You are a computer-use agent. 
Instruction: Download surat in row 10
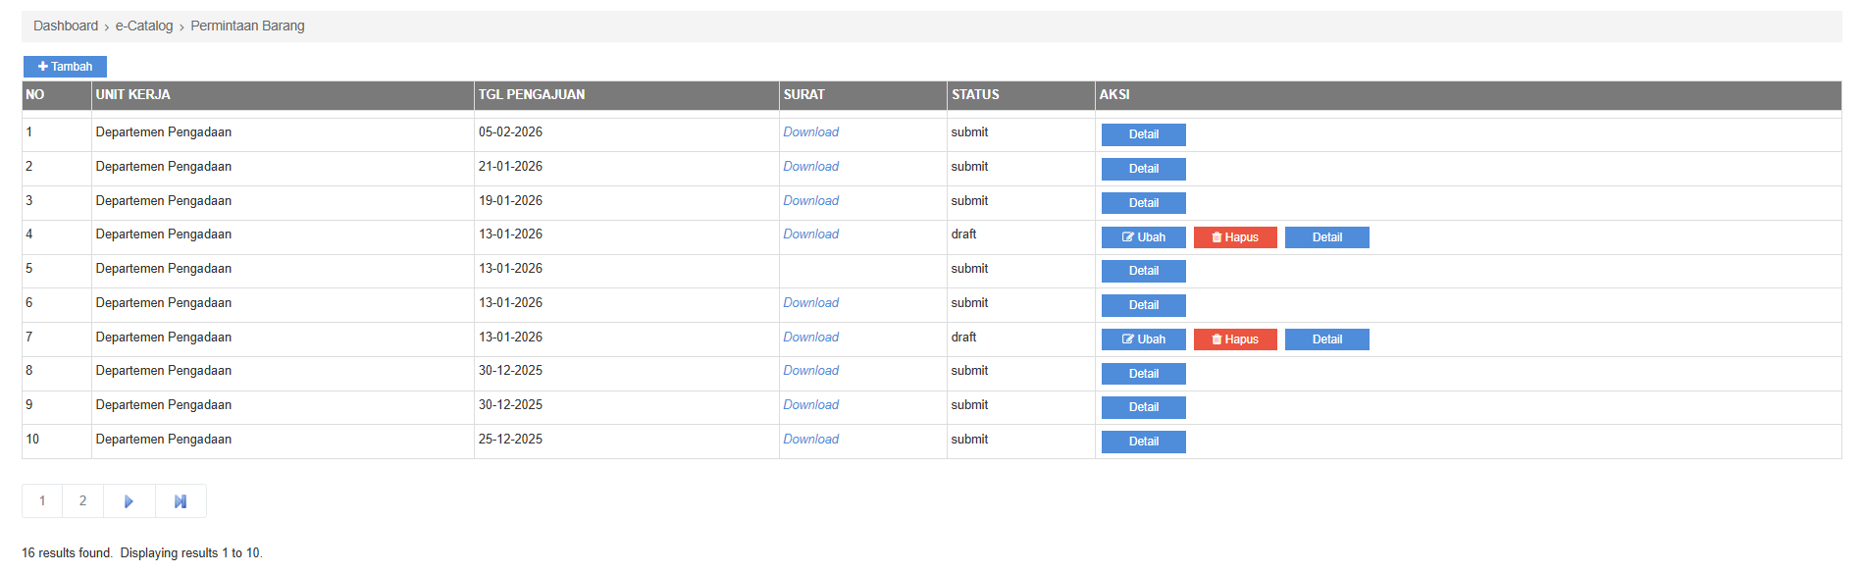tap(810, 440)
